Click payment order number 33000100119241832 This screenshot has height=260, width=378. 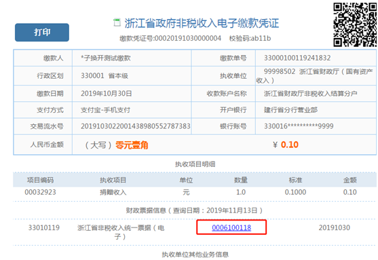pyautogui.click(x=297, y=58)
